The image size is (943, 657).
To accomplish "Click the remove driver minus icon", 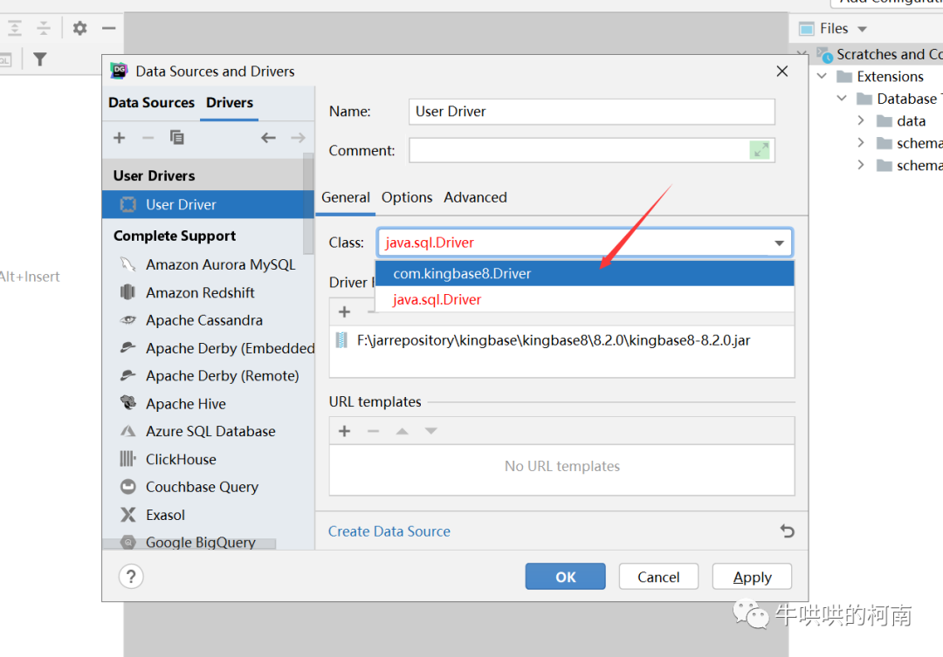I will coord(148,138).
